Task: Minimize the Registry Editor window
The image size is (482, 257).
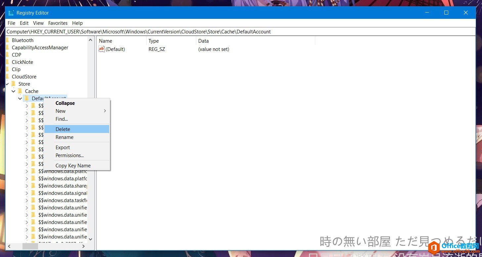Action: [x=427, y=13]
